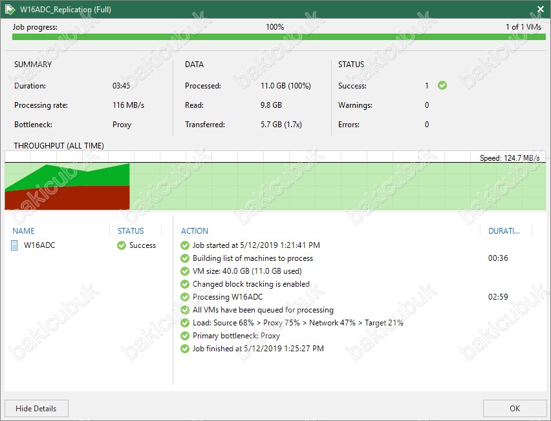This screenshot has height=421, width=551.
Task: Click the checkmark beside VM size entry
Action: click(185, 271)
